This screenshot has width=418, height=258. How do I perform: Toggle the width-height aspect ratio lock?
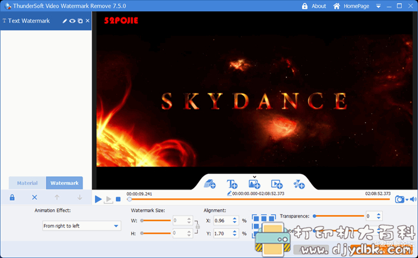(x=197, y=226)
